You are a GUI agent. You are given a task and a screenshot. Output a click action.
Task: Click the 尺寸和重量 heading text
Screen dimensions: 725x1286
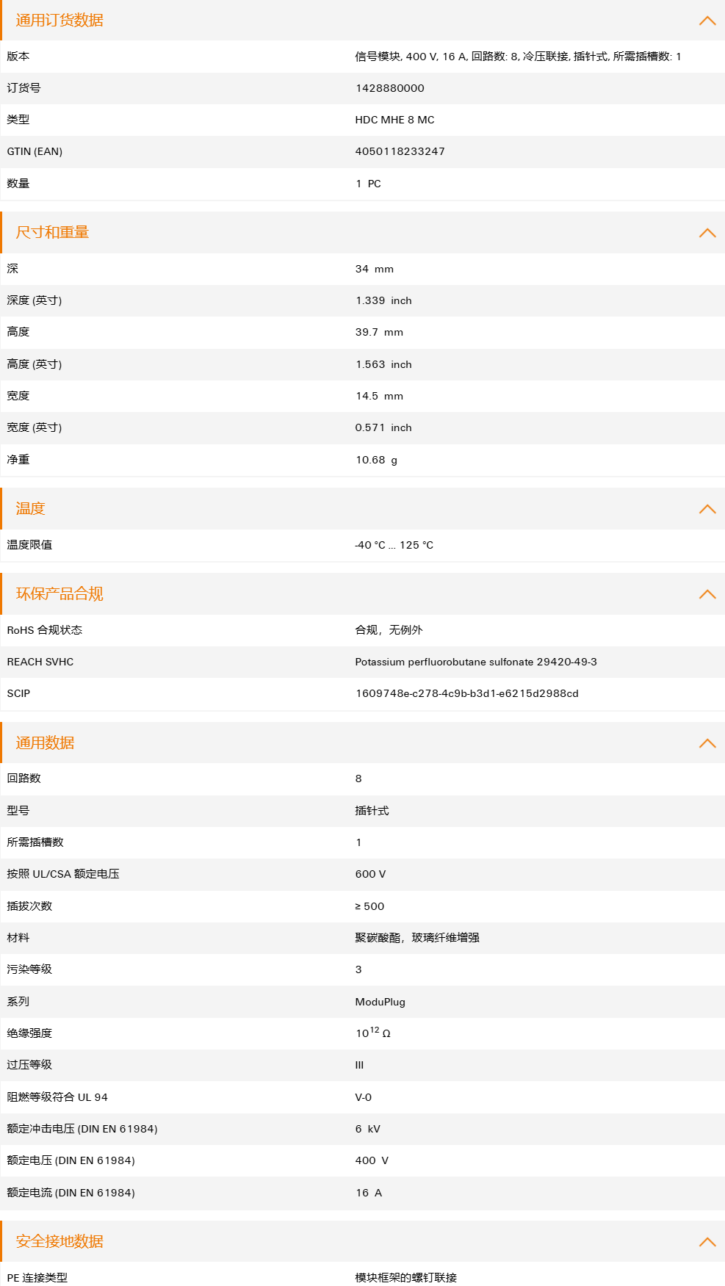click(x=52, y=233)
